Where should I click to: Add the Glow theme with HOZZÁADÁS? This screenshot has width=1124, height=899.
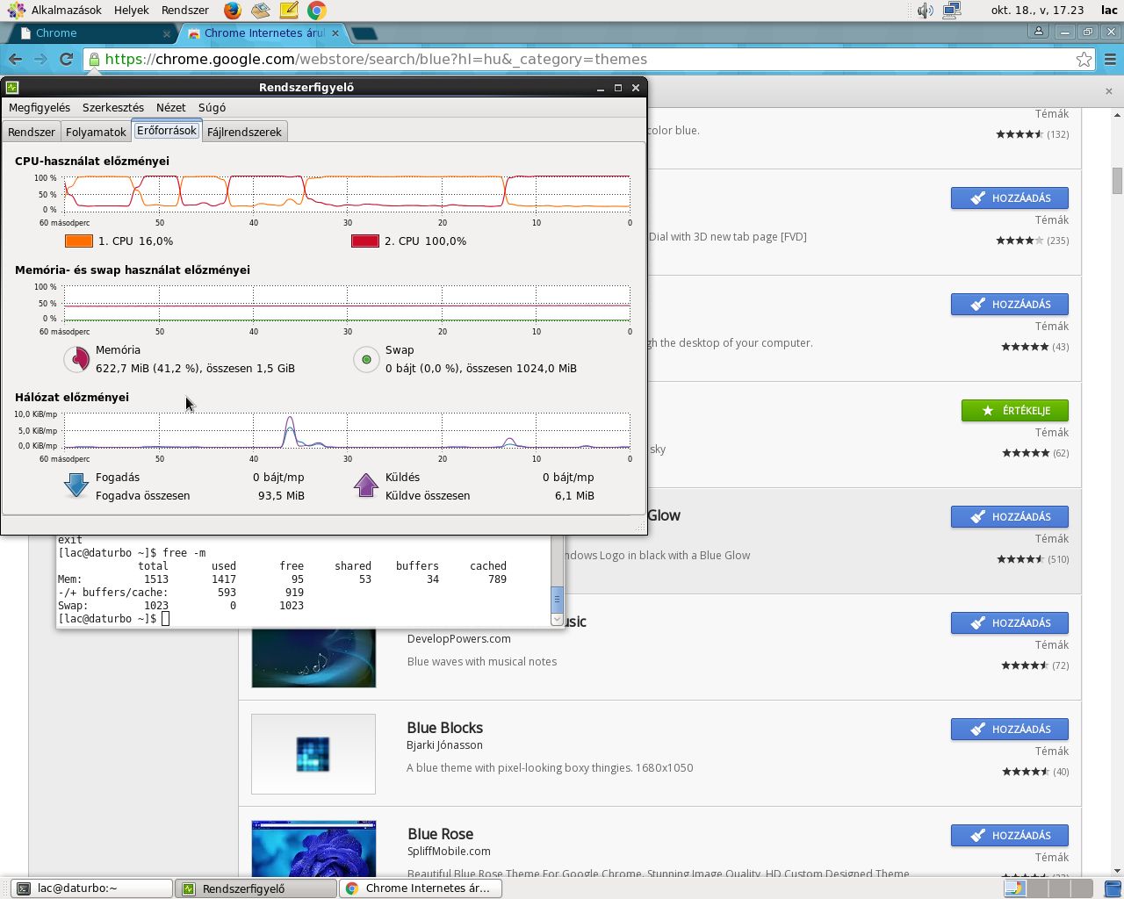(1010, 517)
